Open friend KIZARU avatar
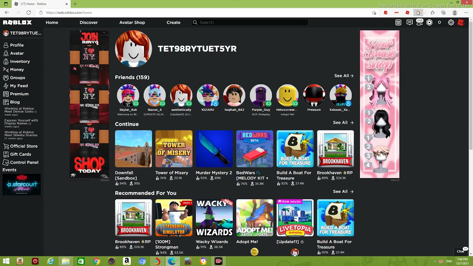 (x=208, y=95)
